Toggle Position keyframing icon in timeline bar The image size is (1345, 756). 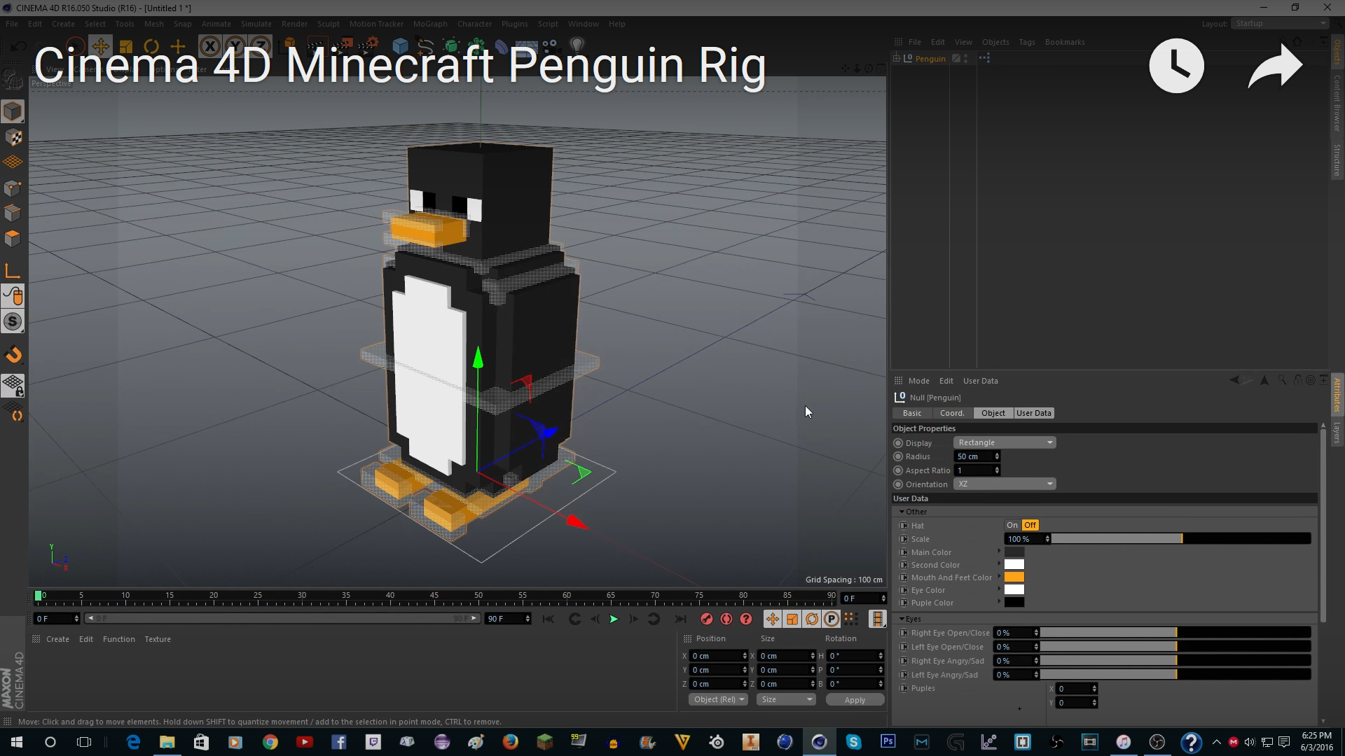(x=773, y=619)
